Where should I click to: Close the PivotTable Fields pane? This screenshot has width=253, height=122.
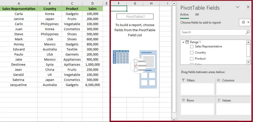coord(248,7)
